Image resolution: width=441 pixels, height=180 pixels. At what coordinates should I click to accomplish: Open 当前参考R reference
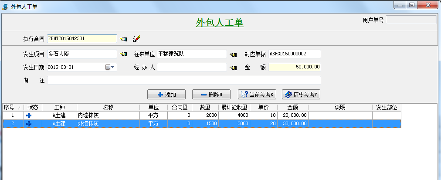(x=257, y=95)
